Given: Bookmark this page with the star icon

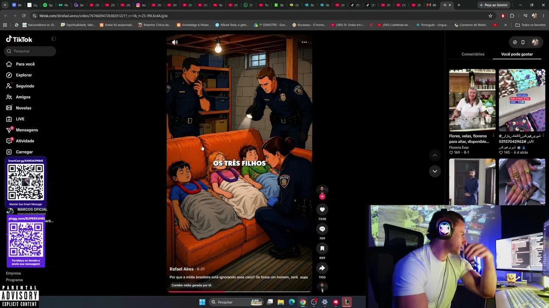Looking at the screenshot, I should coord(490,16).
